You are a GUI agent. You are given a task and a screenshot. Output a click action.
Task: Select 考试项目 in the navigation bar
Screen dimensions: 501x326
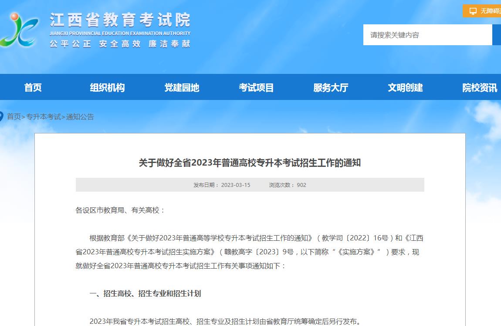[256, 87]
